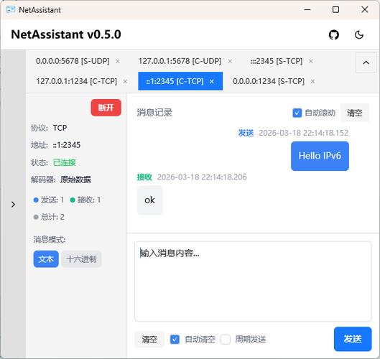380x359 pixels.
Task: Select 文本 text message mode
Action: 46,259
